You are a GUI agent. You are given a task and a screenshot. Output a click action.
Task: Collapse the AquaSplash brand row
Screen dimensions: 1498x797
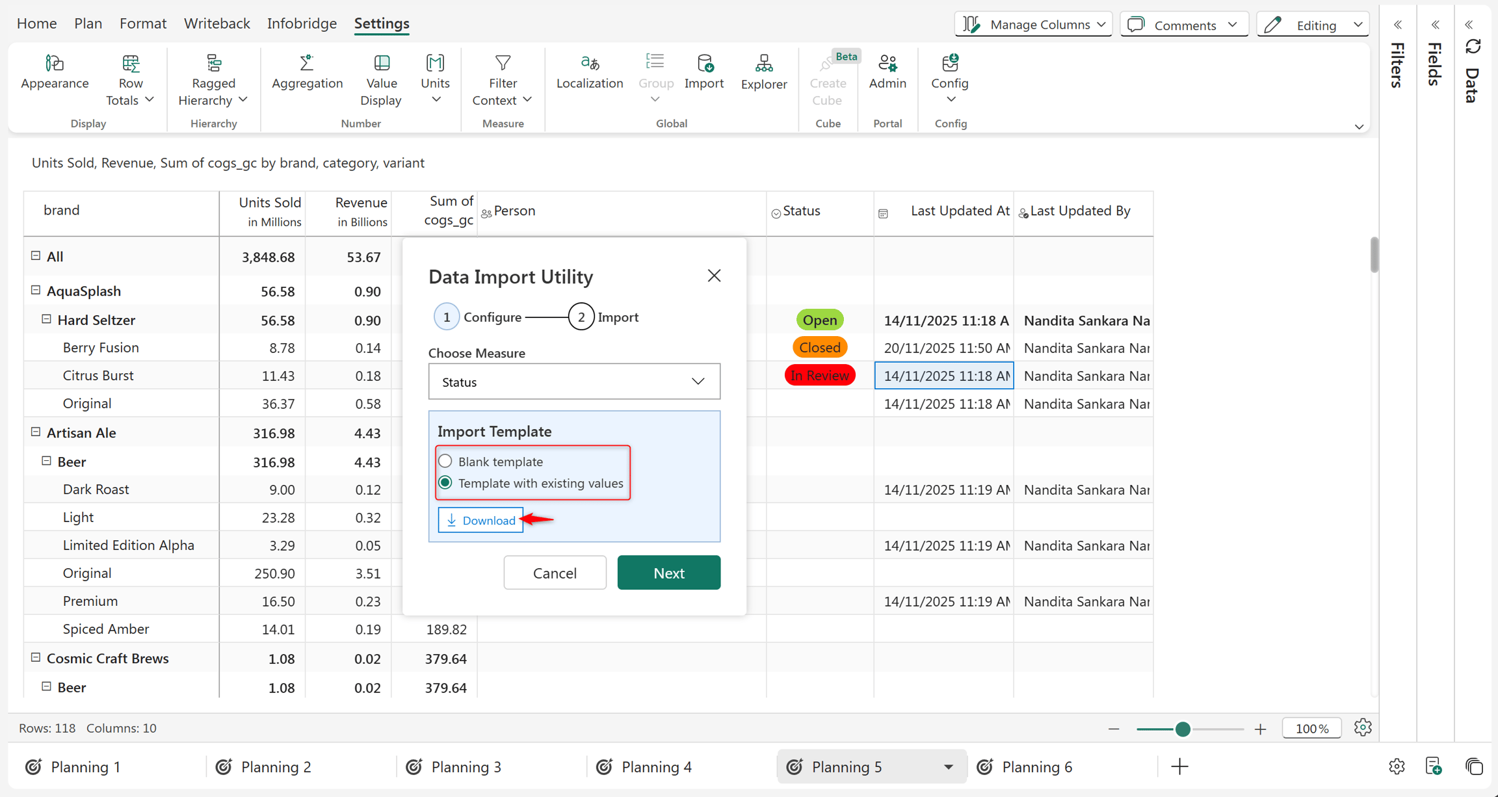pos(36,291)
